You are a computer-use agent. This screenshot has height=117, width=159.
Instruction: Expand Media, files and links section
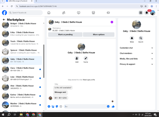pos(136,59)
